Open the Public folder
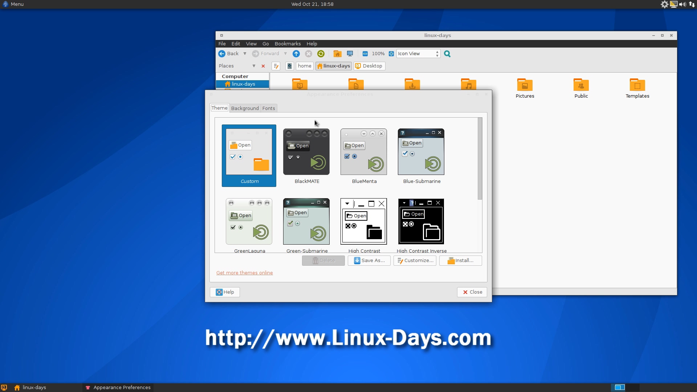The image size is (697, 392). (581, 89)
